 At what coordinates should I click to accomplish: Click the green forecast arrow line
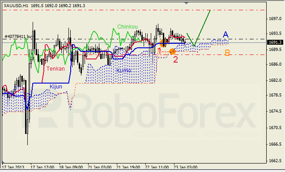(199, 28)
